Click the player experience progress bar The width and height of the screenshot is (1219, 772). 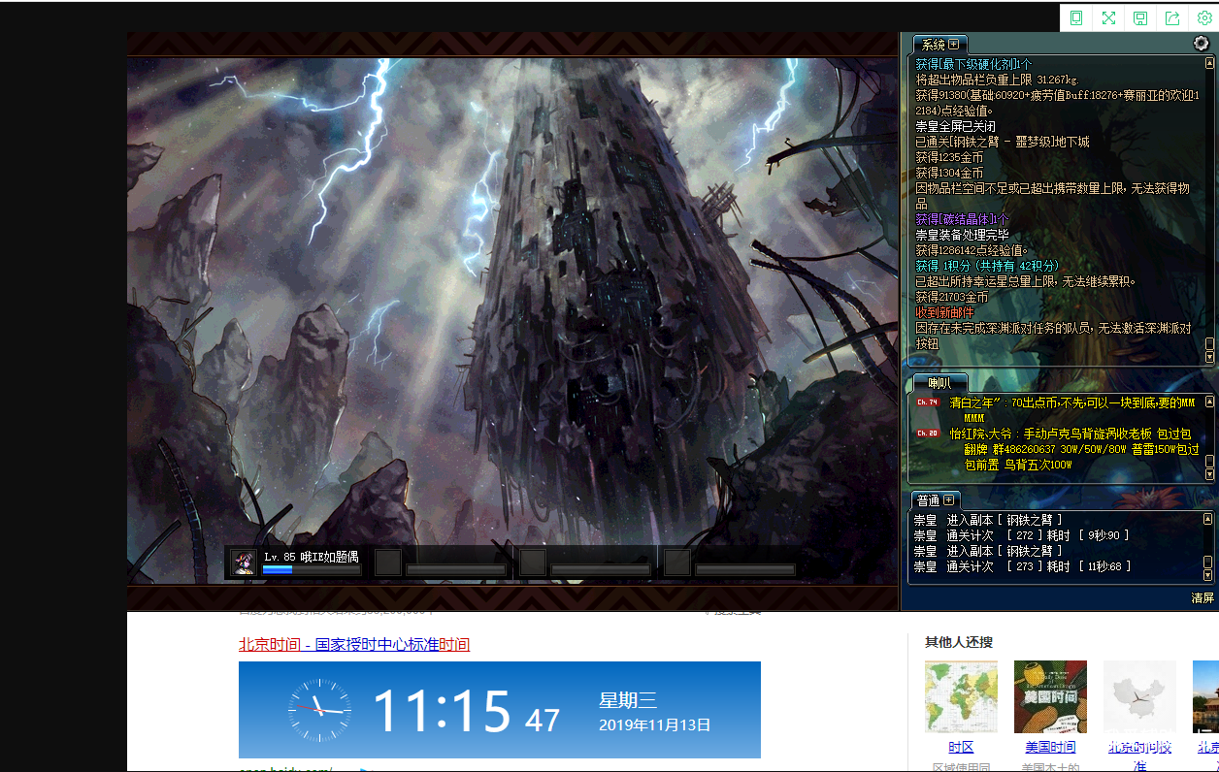click(x=311, y=570)
